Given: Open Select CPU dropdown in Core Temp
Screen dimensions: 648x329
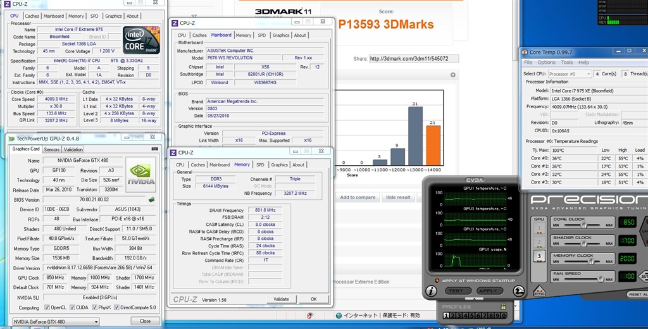Looking at the screenshot, I should (571, 73).
